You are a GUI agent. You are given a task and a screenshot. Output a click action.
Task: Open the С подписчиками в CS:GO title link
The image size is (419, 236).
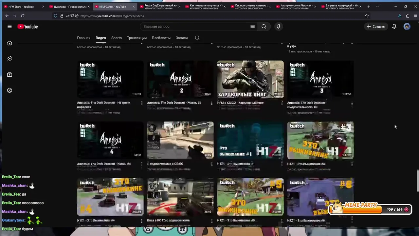[165, 164]
